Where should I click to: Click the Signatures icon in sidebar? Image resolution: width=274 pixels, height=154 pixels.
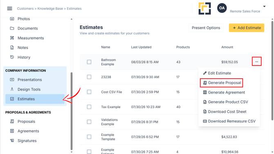coord(12,141)
